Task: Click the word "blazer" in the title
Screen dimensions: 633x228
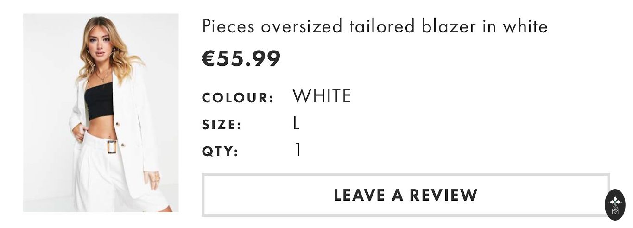Action: [x=448, y=27]
